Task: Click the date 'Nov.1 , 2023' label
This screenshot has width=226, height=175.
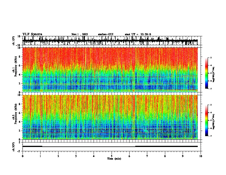Action: pos(80,34)
